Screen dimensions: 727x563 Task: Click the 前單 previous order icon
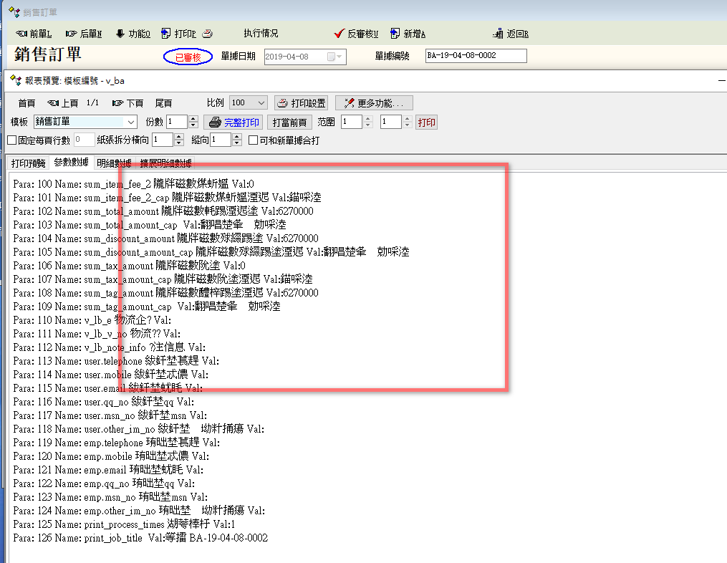coord(22,34)
